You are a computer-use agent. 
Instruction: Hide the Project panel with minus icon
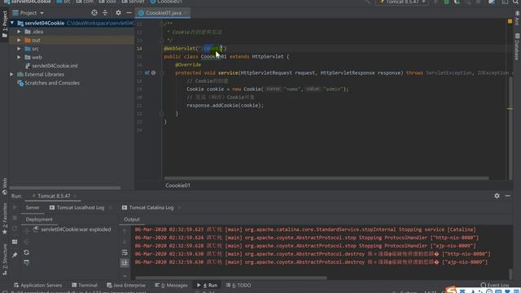129,13
